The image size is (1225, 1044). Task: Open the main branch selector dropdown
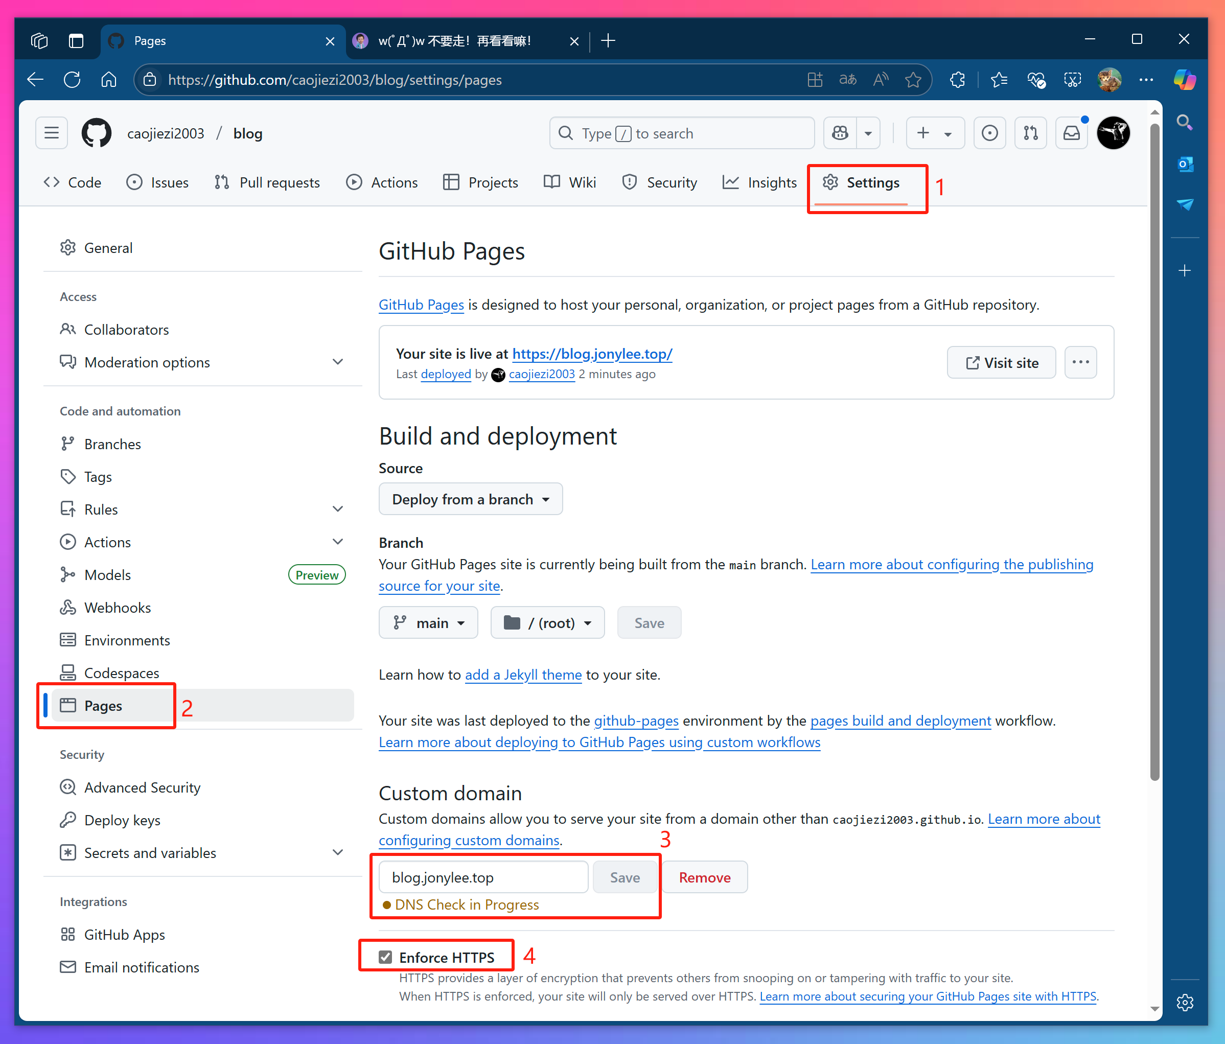click(x=429, y=623)
